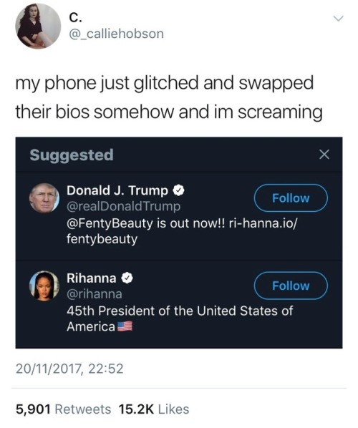Click the American flag emoji

click(125, 326)
